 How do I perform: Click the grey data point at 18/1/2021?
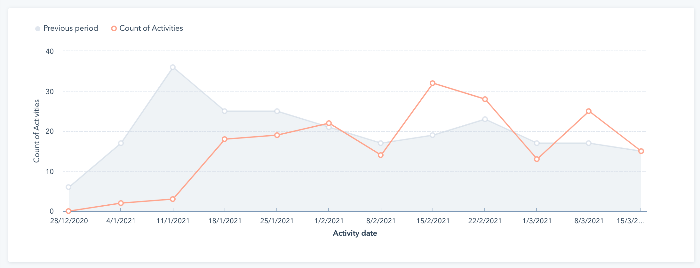pyautogui.click(x=225, y=111)
